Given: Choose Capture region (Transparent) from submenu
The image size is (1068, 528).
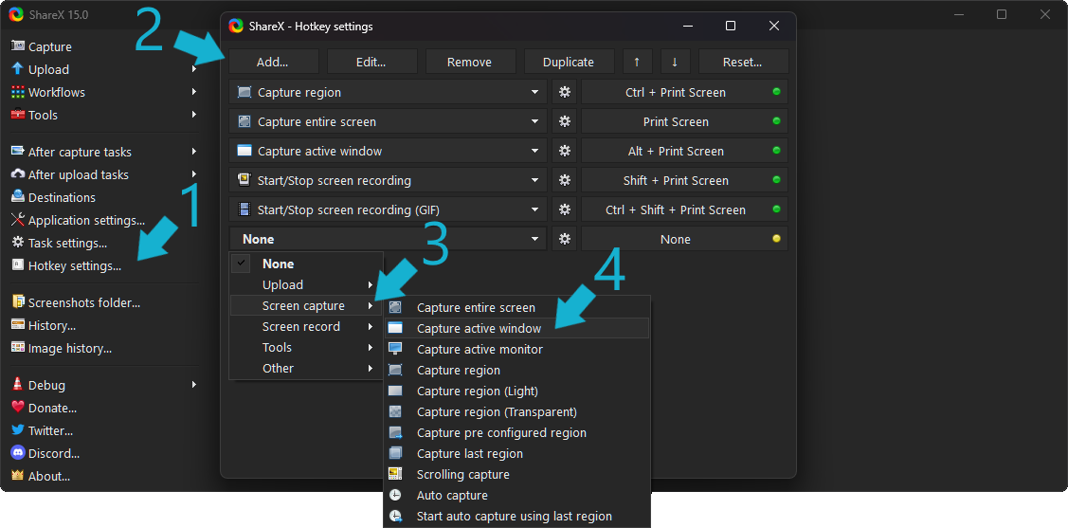Looking at the screenshot, I should pyautogui.click(x=517, y=411).
